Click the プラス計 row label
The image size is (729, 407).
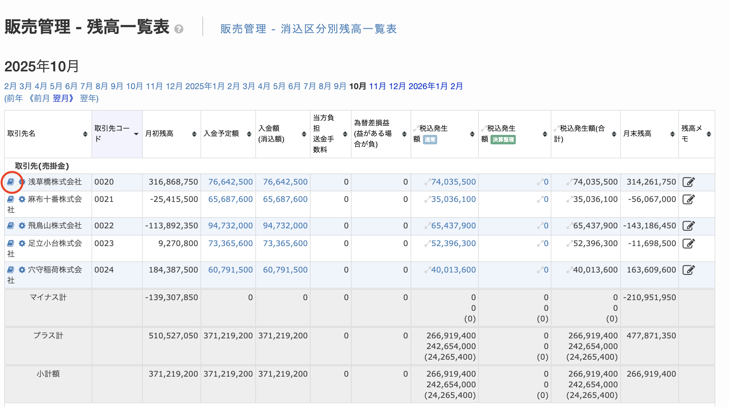[x=48, y=336]
